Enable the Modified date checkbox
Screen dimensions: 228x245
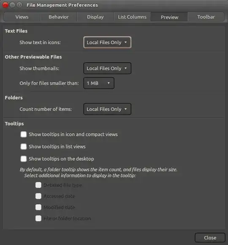[x=38, y=207]
